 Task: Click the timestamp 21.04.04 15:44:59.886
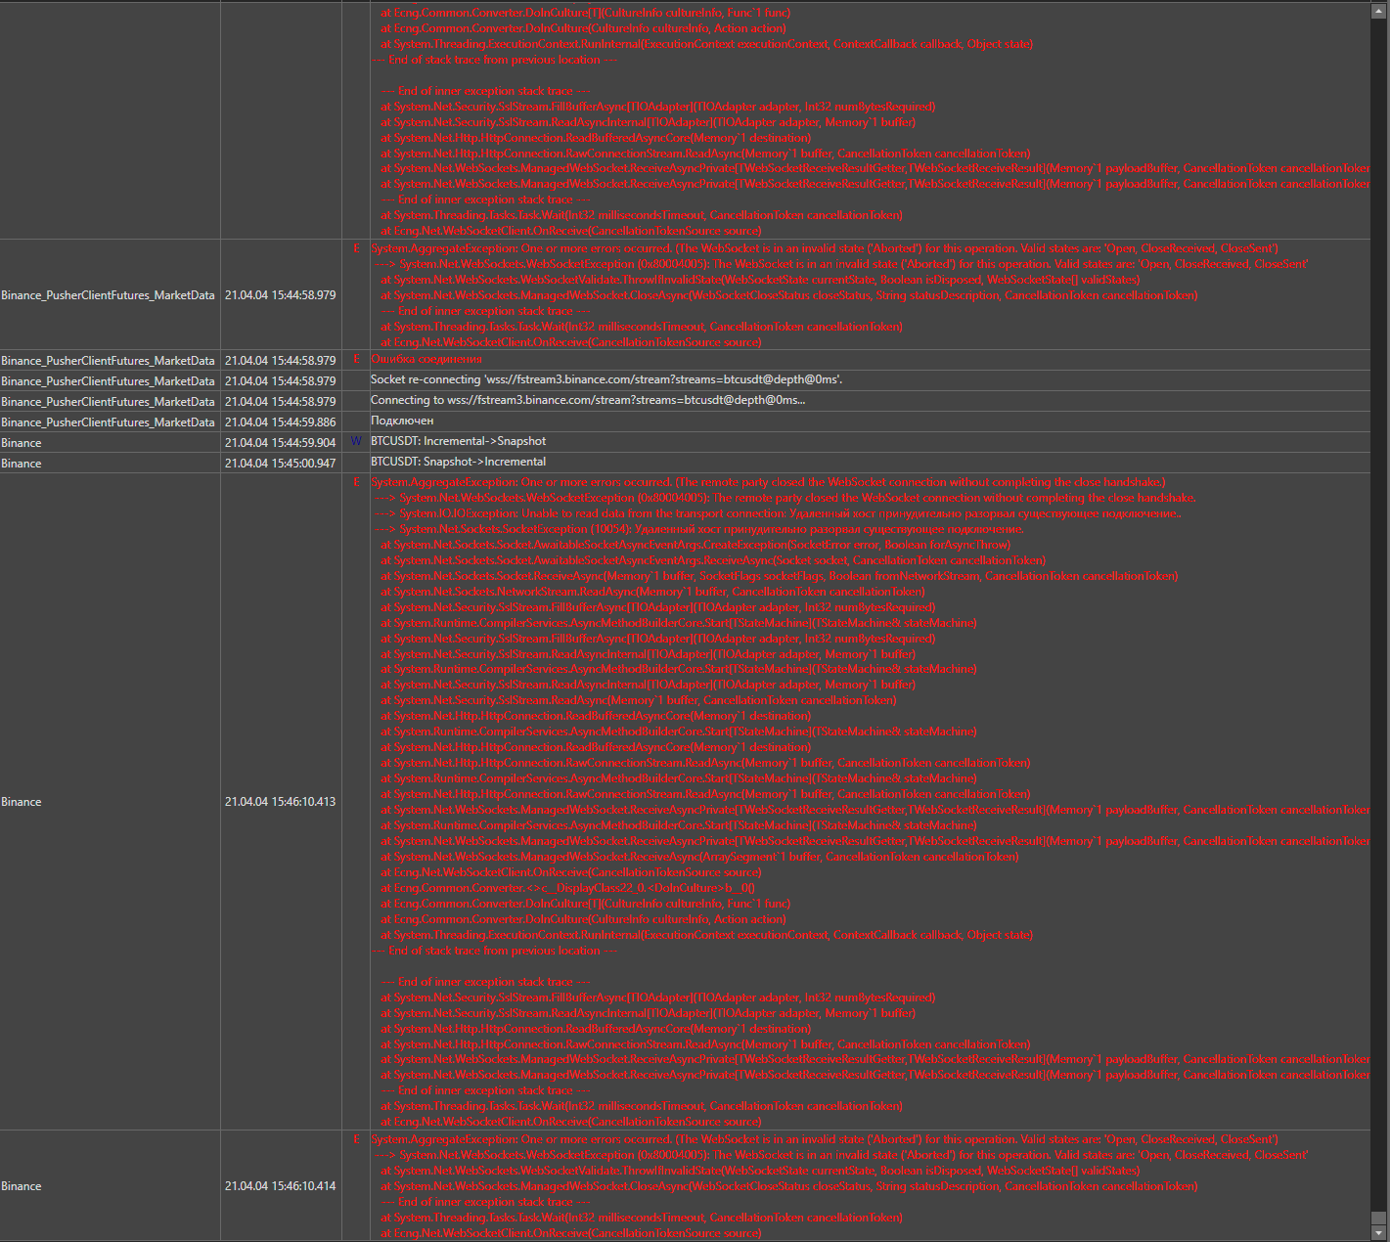point(280,422)
